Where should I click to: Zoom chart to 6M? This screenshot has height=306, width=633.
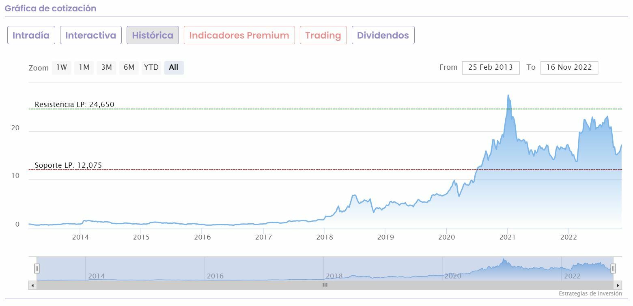[x=129, y=68]
